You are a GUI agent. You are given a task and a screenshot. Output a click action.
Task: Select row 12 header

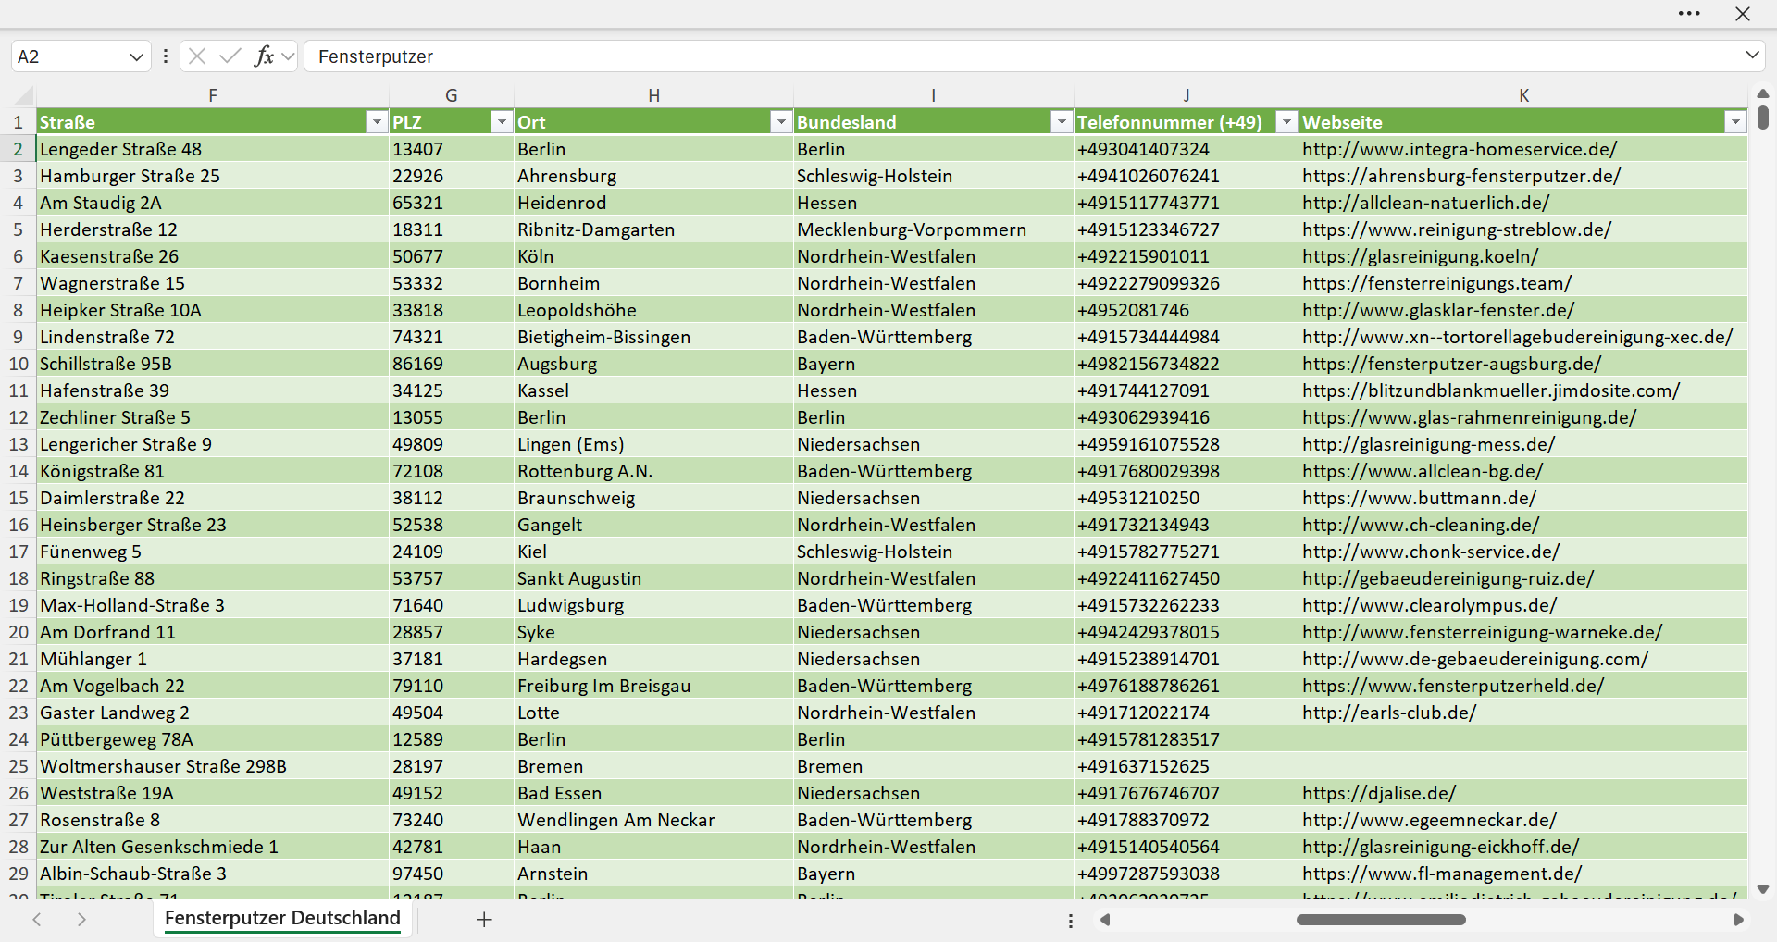click(19, 417)
